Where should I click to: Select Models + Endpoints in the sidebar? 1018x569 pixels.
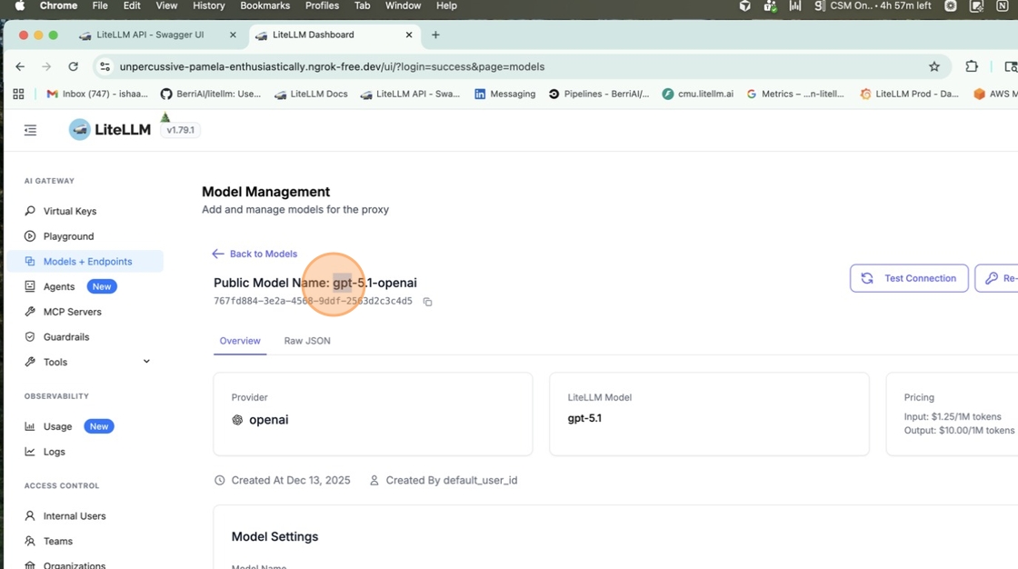(87, 261)
